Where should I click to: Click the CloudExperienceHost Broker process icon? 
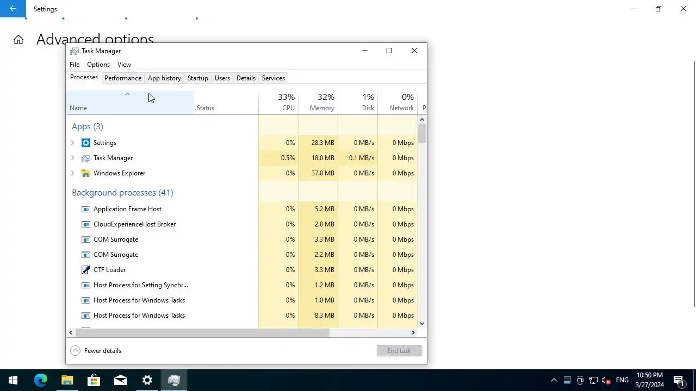[x=85, y=224]
